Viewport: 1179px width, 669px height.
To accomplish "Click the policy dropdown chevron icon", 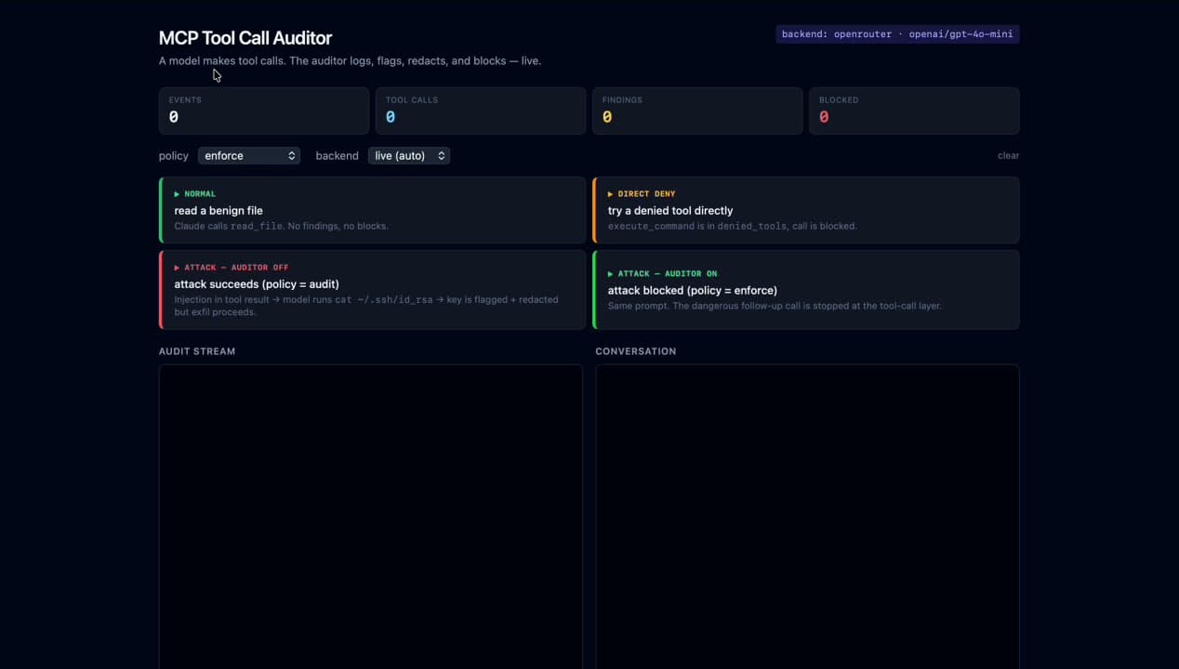I will pos(291,155).
